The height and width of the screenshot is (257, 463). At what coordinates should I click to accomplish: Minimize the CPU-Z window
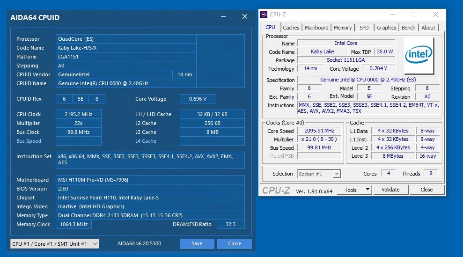tap(393, 15)
